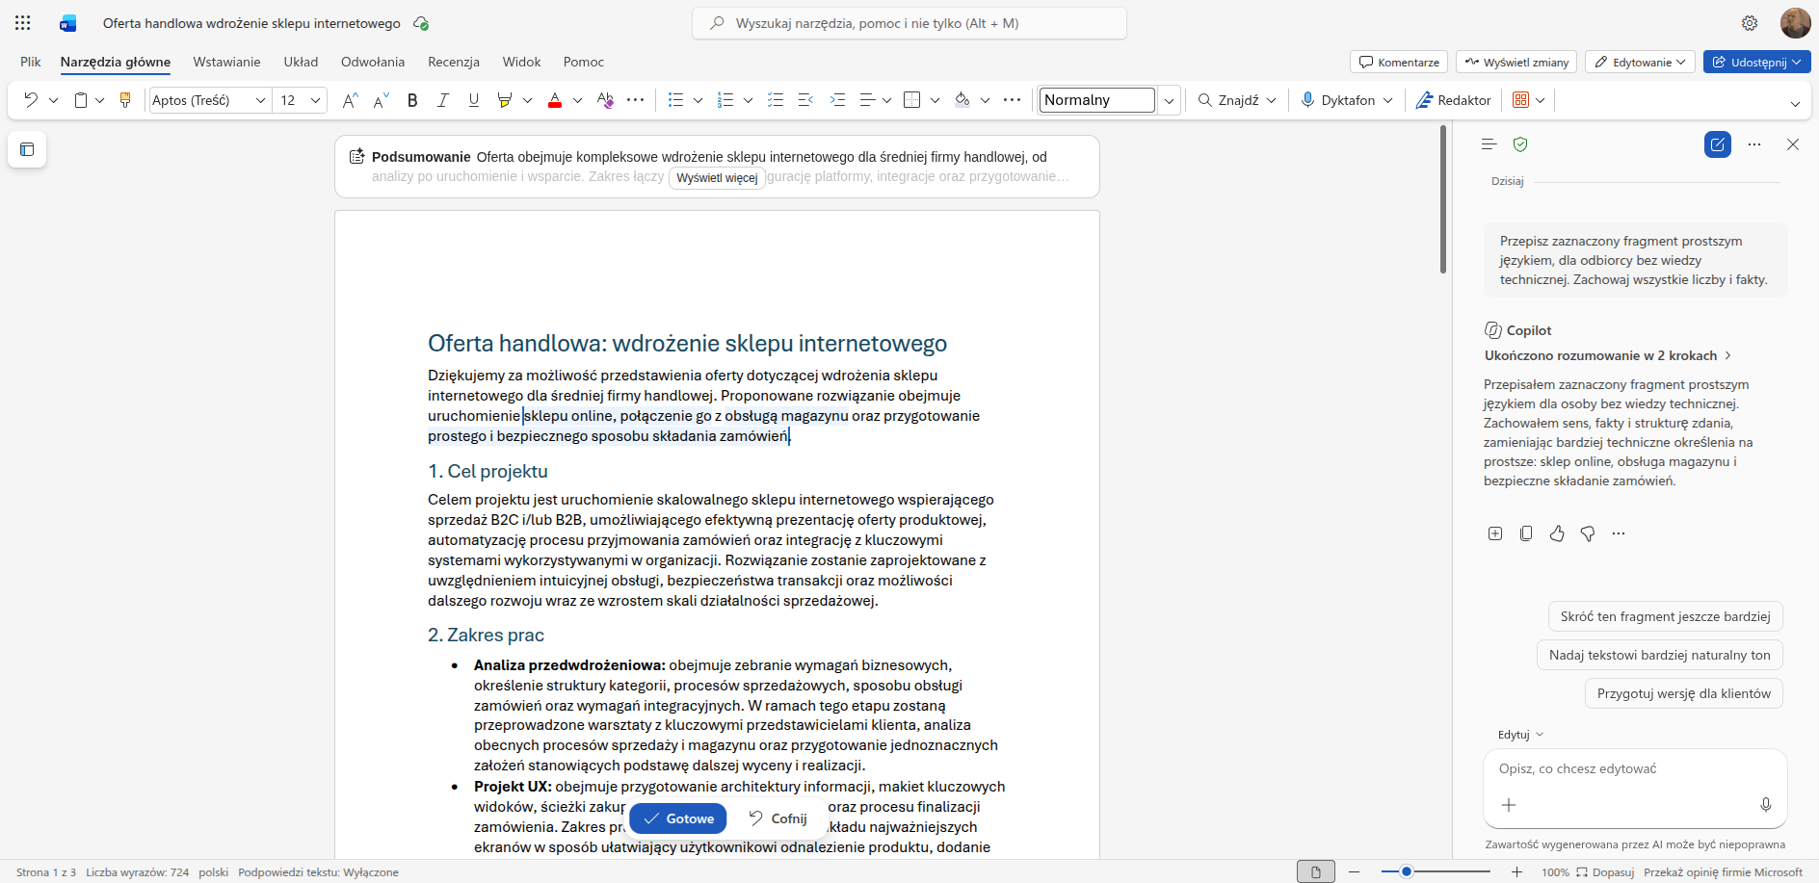The image size is (1819, 883).
Task: Open the Komentarze pane
Action: click(1399, 62)
